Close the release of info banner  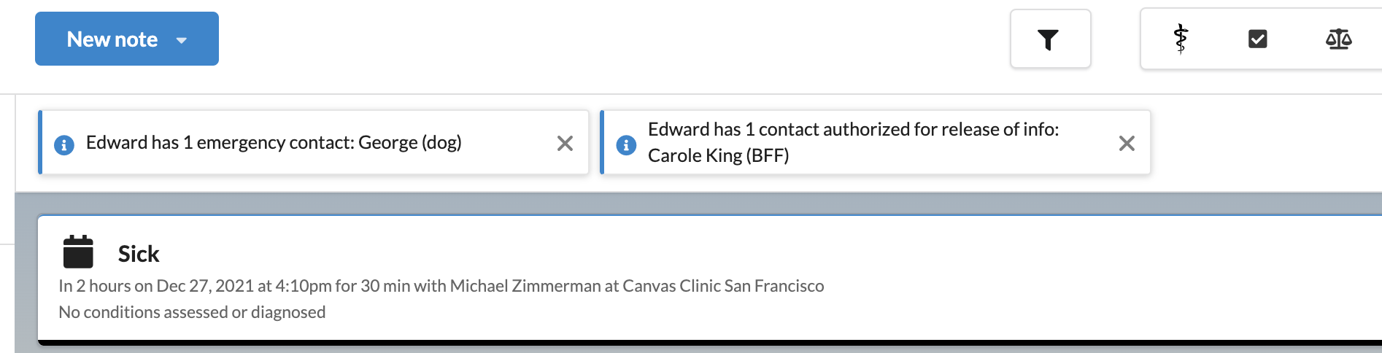pos(1127,143)
